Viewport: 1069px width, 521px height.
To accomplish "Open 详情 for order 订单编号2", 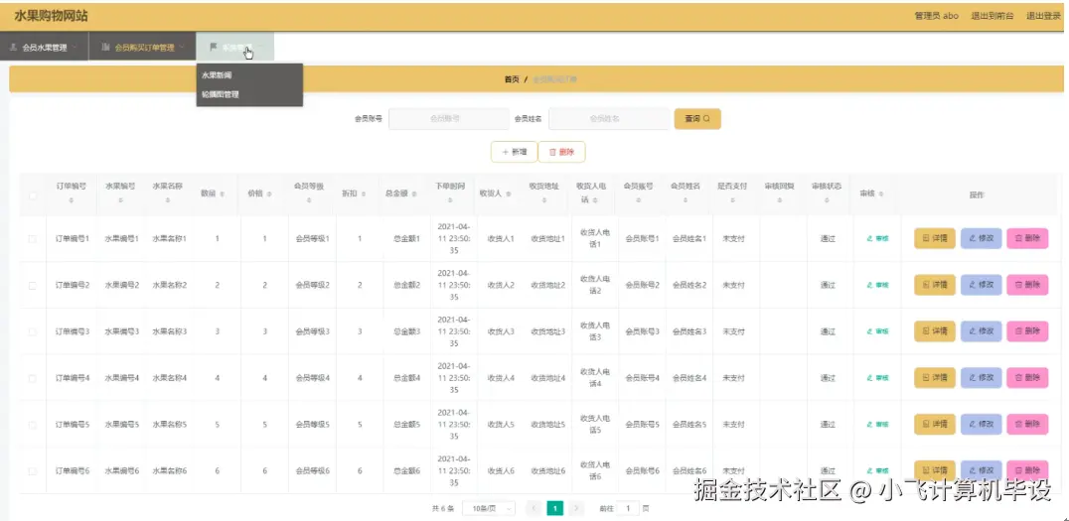I will click(x=935, y=285).
